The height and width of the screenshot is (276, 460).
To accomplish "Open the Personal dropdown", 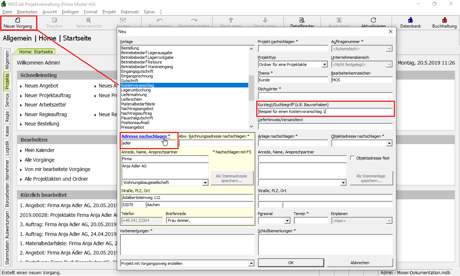I will [x=287, y=221].
